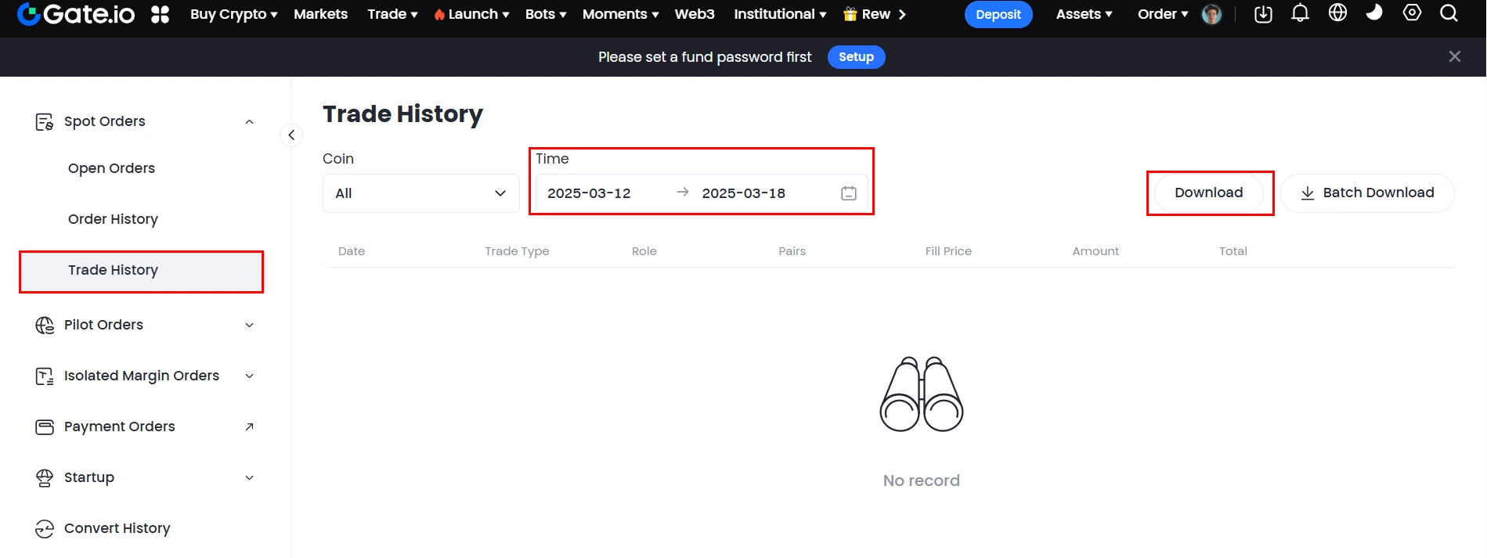Image resolution: width=1487 pixels, height=558 pixels.
Task: Expand the Pilot Orders section chevron
Action: 249,325
